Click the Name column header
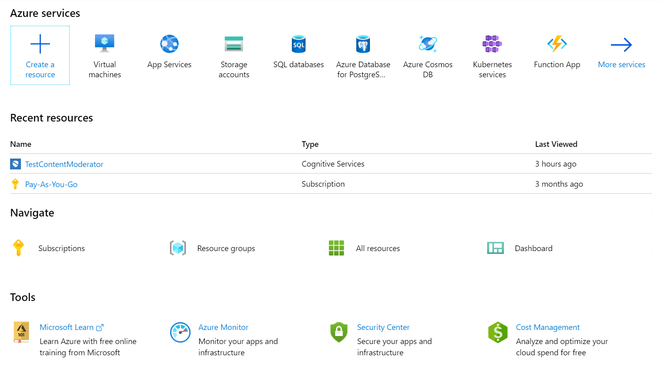 tap(21, 144)
